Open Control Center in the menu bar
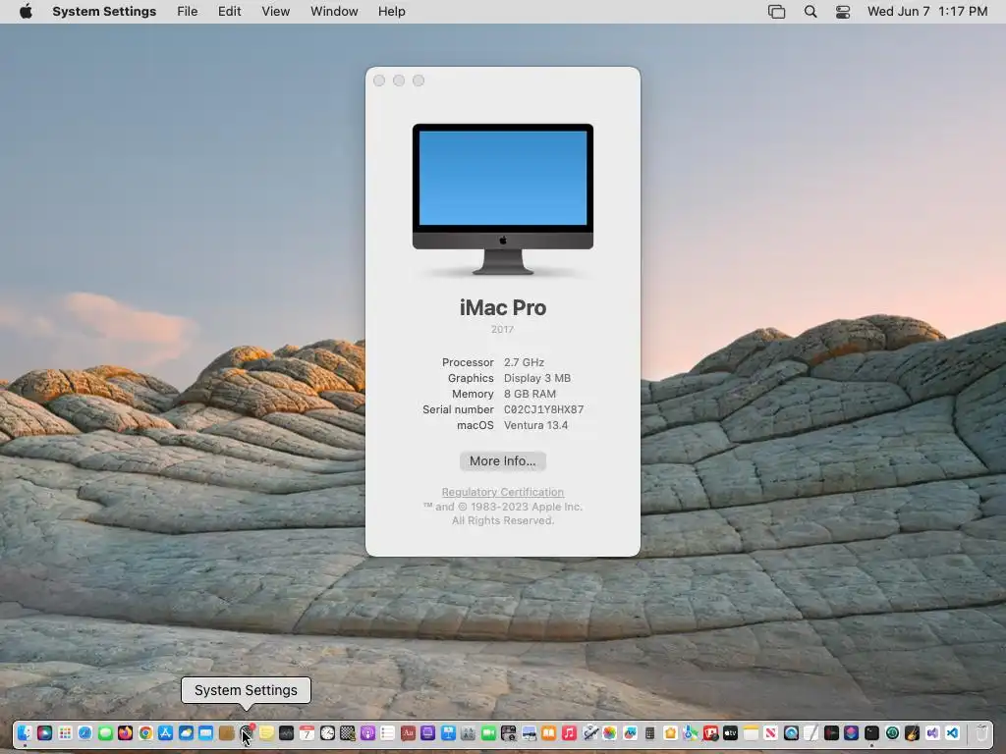Image resolution: width=1006 pixels, height=754 pixels. [x=842, y=12]
